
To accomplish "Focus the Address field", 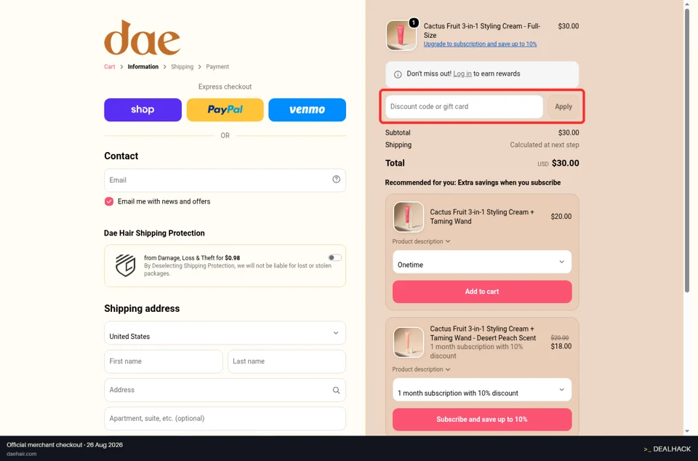I will pyautogui.click(x=225, y=390).
